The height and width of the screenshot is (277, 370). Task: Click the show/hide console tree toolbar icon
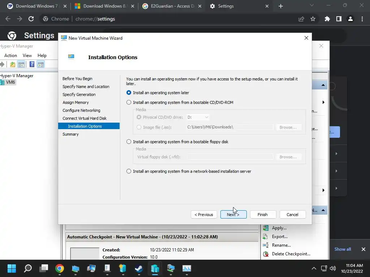21,64
